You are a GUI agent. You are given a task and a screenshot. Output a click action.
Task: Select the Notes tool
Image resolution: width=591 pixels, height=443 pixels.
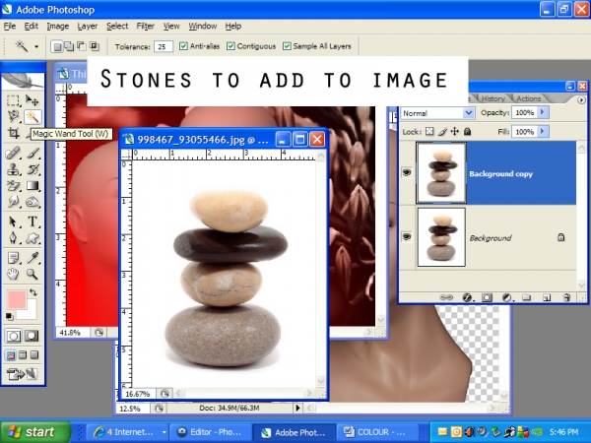[13, 258]
